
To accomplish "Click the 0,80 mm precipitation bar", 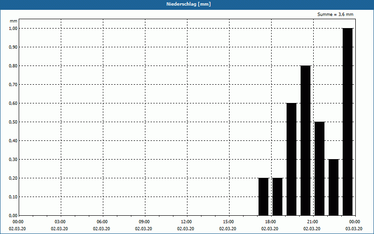I will pyautogui.click(x=306, y=140).
